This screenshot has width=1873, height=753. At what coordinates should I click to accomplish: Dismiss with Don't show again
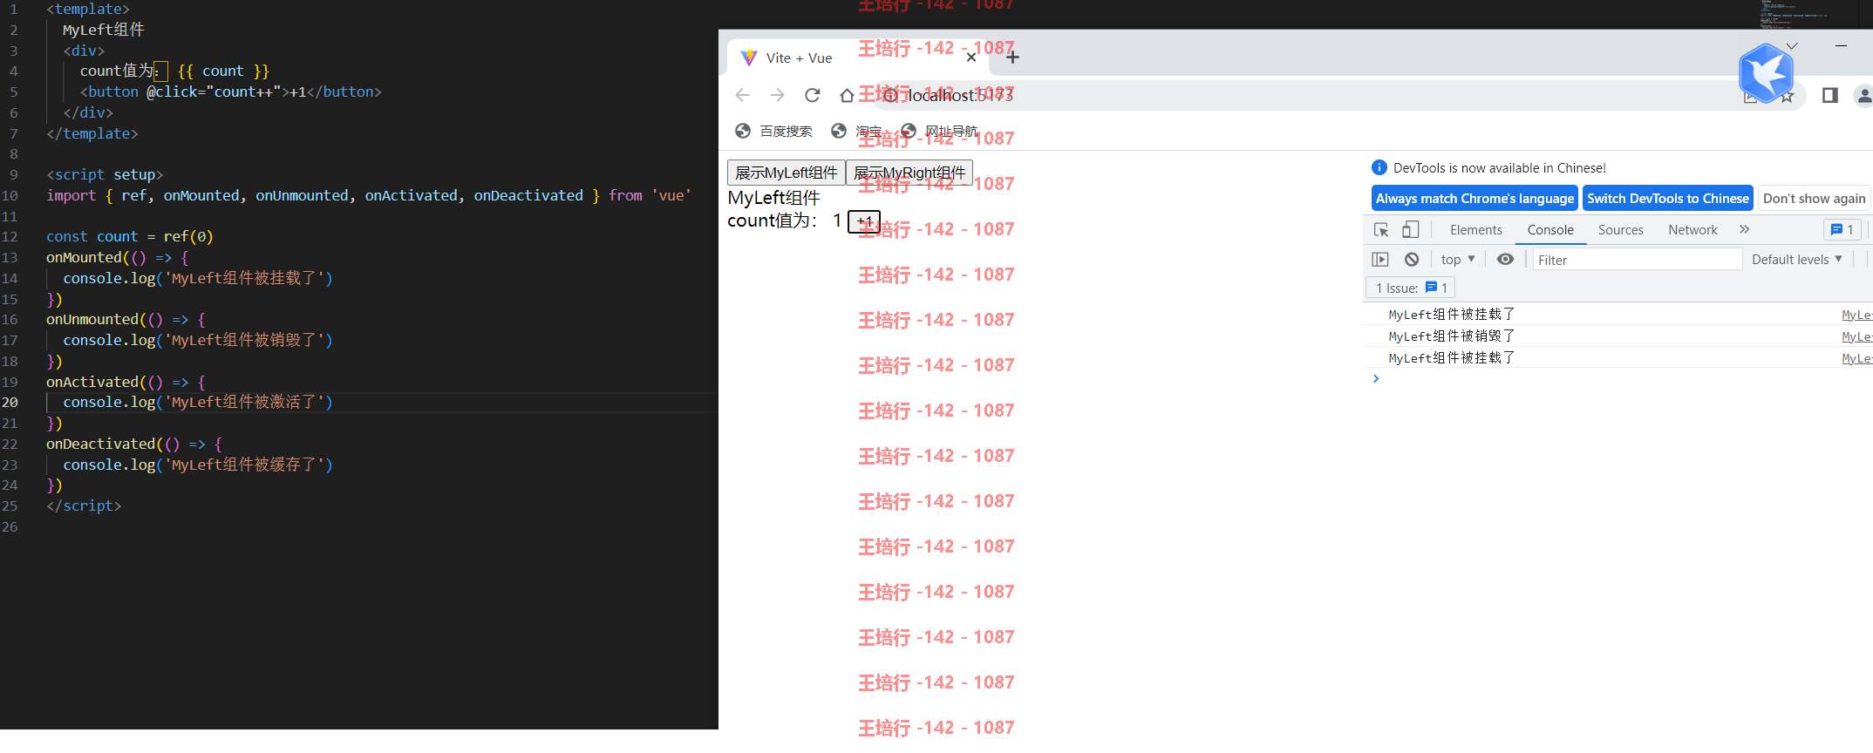[1814, 199]
